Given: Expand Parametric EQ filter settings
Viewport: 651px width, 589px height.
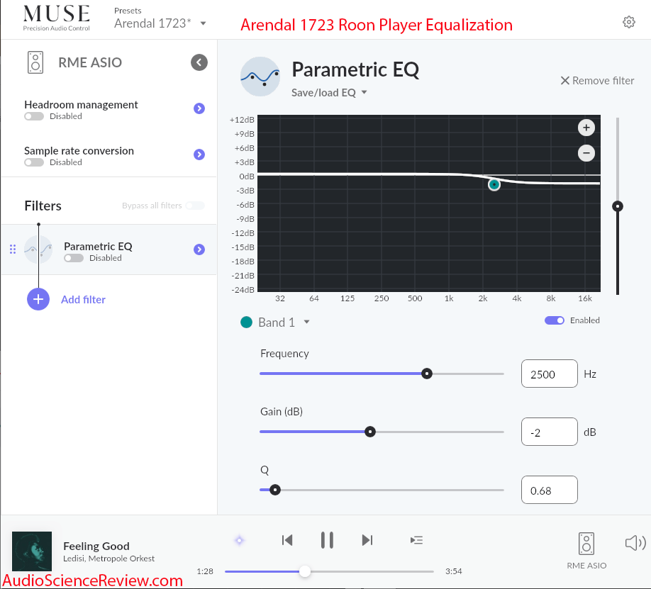Looking at the screenshot, I should 199,249.
